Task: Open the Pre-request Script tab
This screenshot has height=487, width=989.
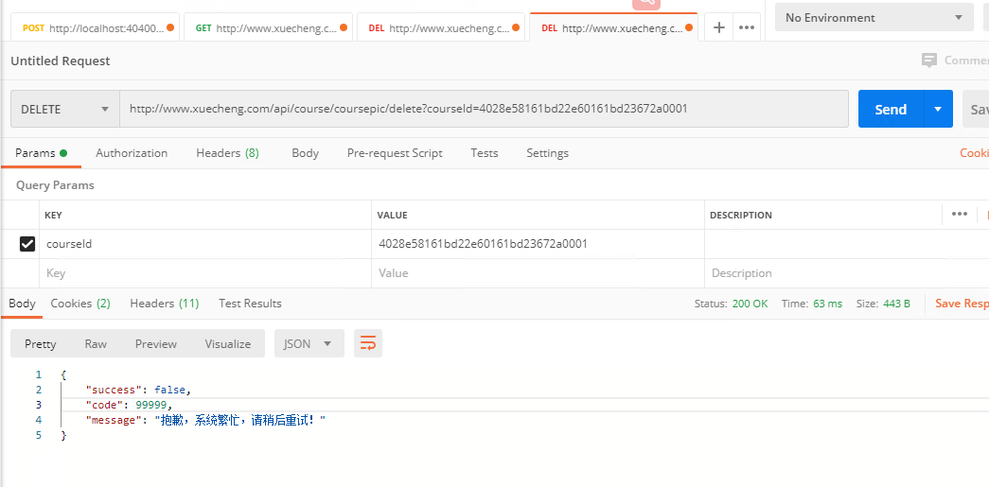Action: (x=395, y=153)
